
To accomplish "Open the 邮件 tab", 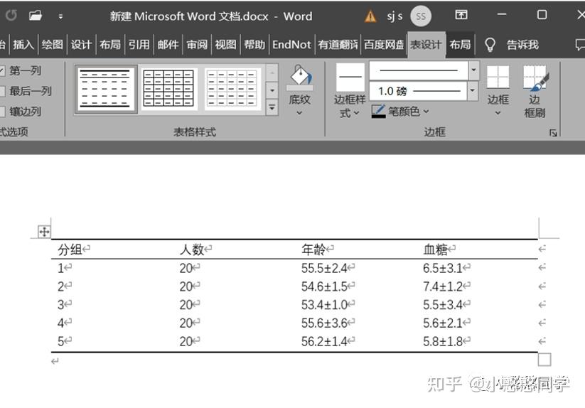I will pos(168,45).
